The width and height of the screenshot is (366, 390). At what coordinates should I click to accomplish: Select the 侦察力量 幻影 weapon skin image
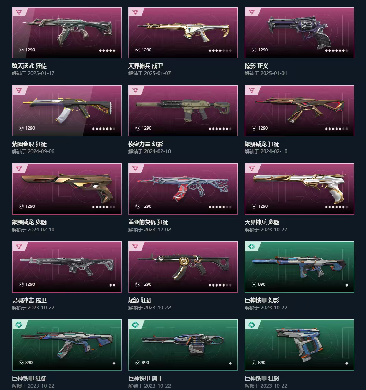[x=183, y=110]
